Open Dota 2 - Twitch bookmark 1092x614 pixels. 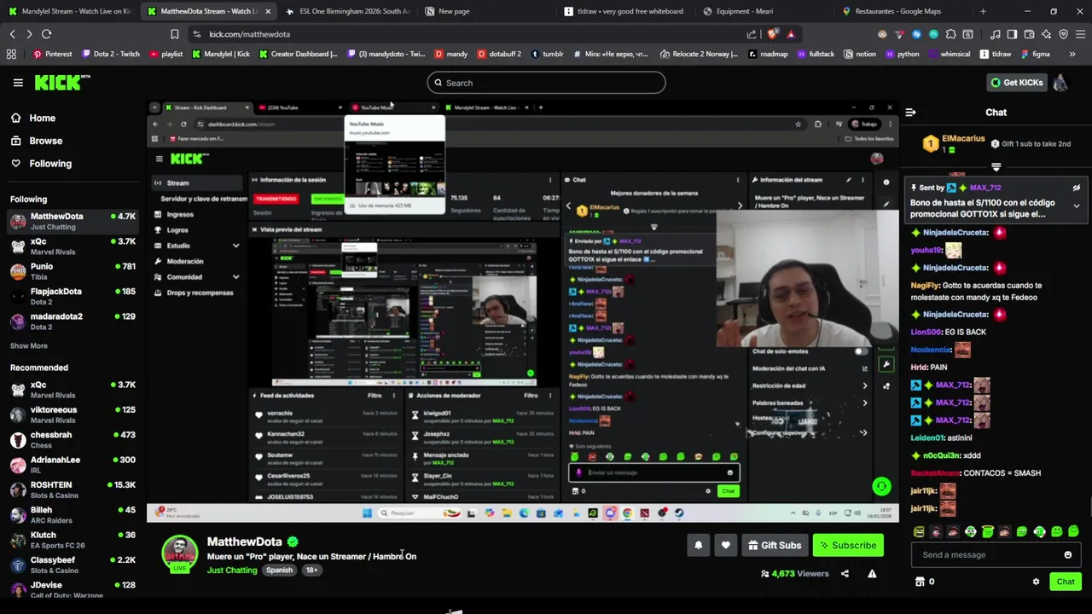pos(110,54)
